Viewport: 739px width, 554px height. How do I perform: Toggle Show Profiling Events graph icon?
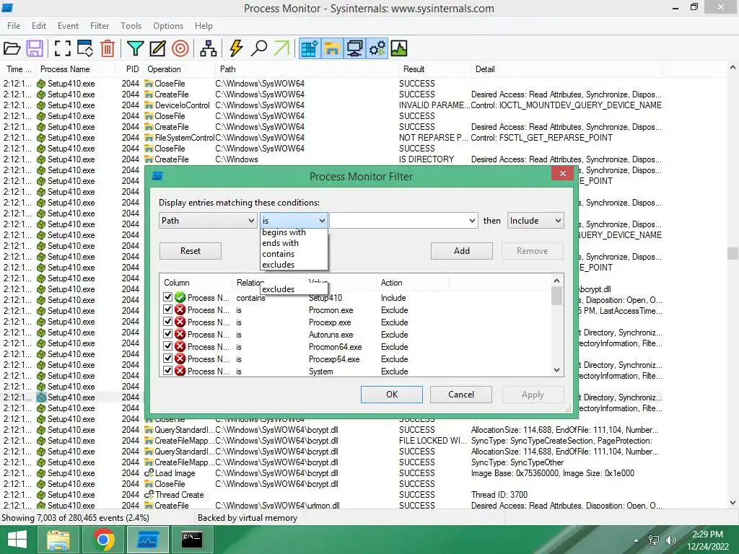pos(398,48)
